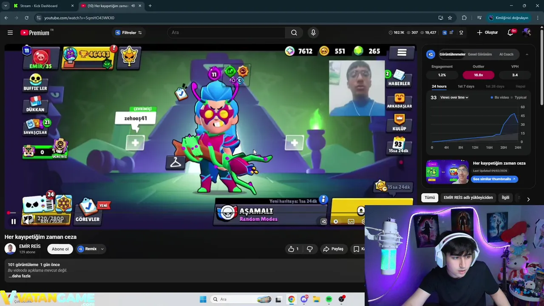This screenshot has width=544, height=306.
Task: Pause the video with player pause button
Action: pos(13,221)
